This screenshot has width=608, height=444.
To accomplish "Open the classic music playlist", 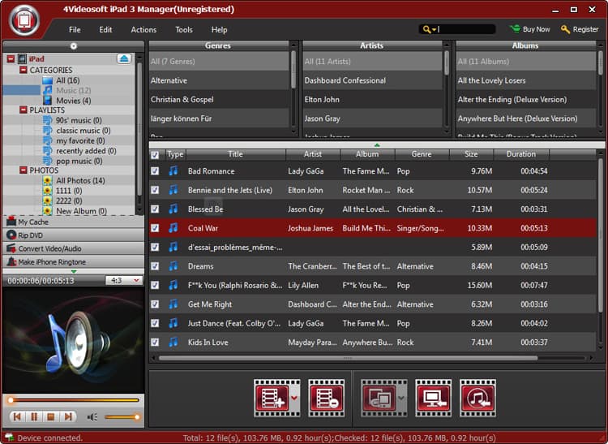I will 83,131.
